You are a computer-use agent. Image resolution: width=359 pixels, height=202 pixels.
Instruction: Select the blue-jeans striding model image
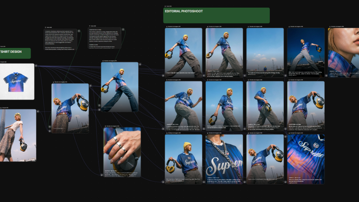coord(120,87)
